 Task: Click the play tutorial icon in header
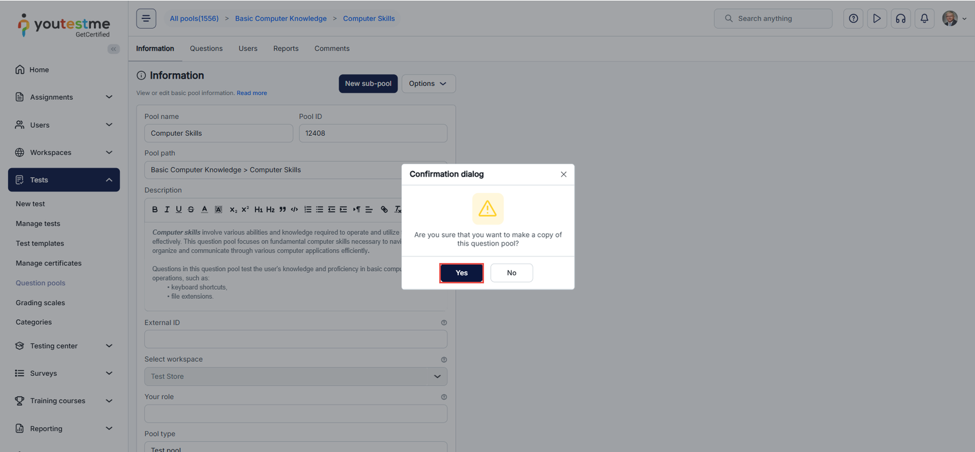pyautogui.click(x=877, y=19)
